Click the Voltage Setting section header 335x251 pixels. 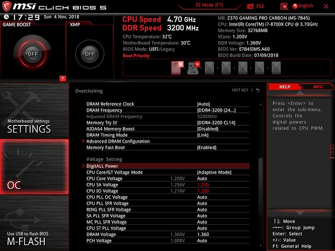pyautogui.click(x=104, y=159)
